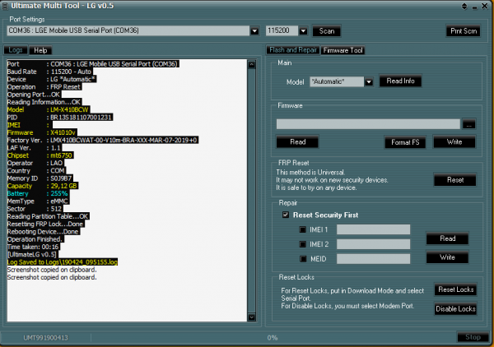Click the Firmware X41010v log line
The height and width of the screenshot is (347, 494).
[42, 132]
